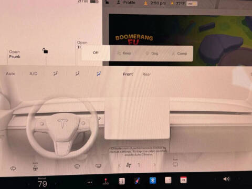Tap the passenger airbag indicator

pyautogui.click(x=192, y=4)
